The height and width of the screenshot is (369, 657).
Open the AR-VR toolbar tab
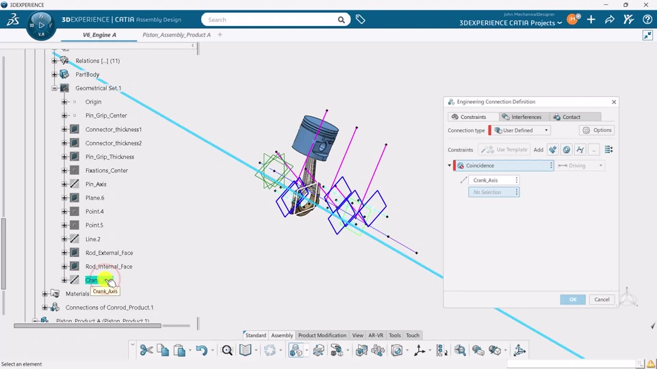tap(376, 335)
